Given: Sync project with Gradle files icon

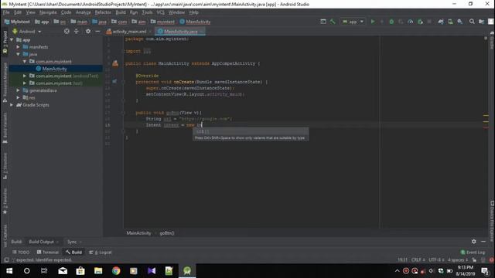Looking at the screenshot, I should 441,22.
